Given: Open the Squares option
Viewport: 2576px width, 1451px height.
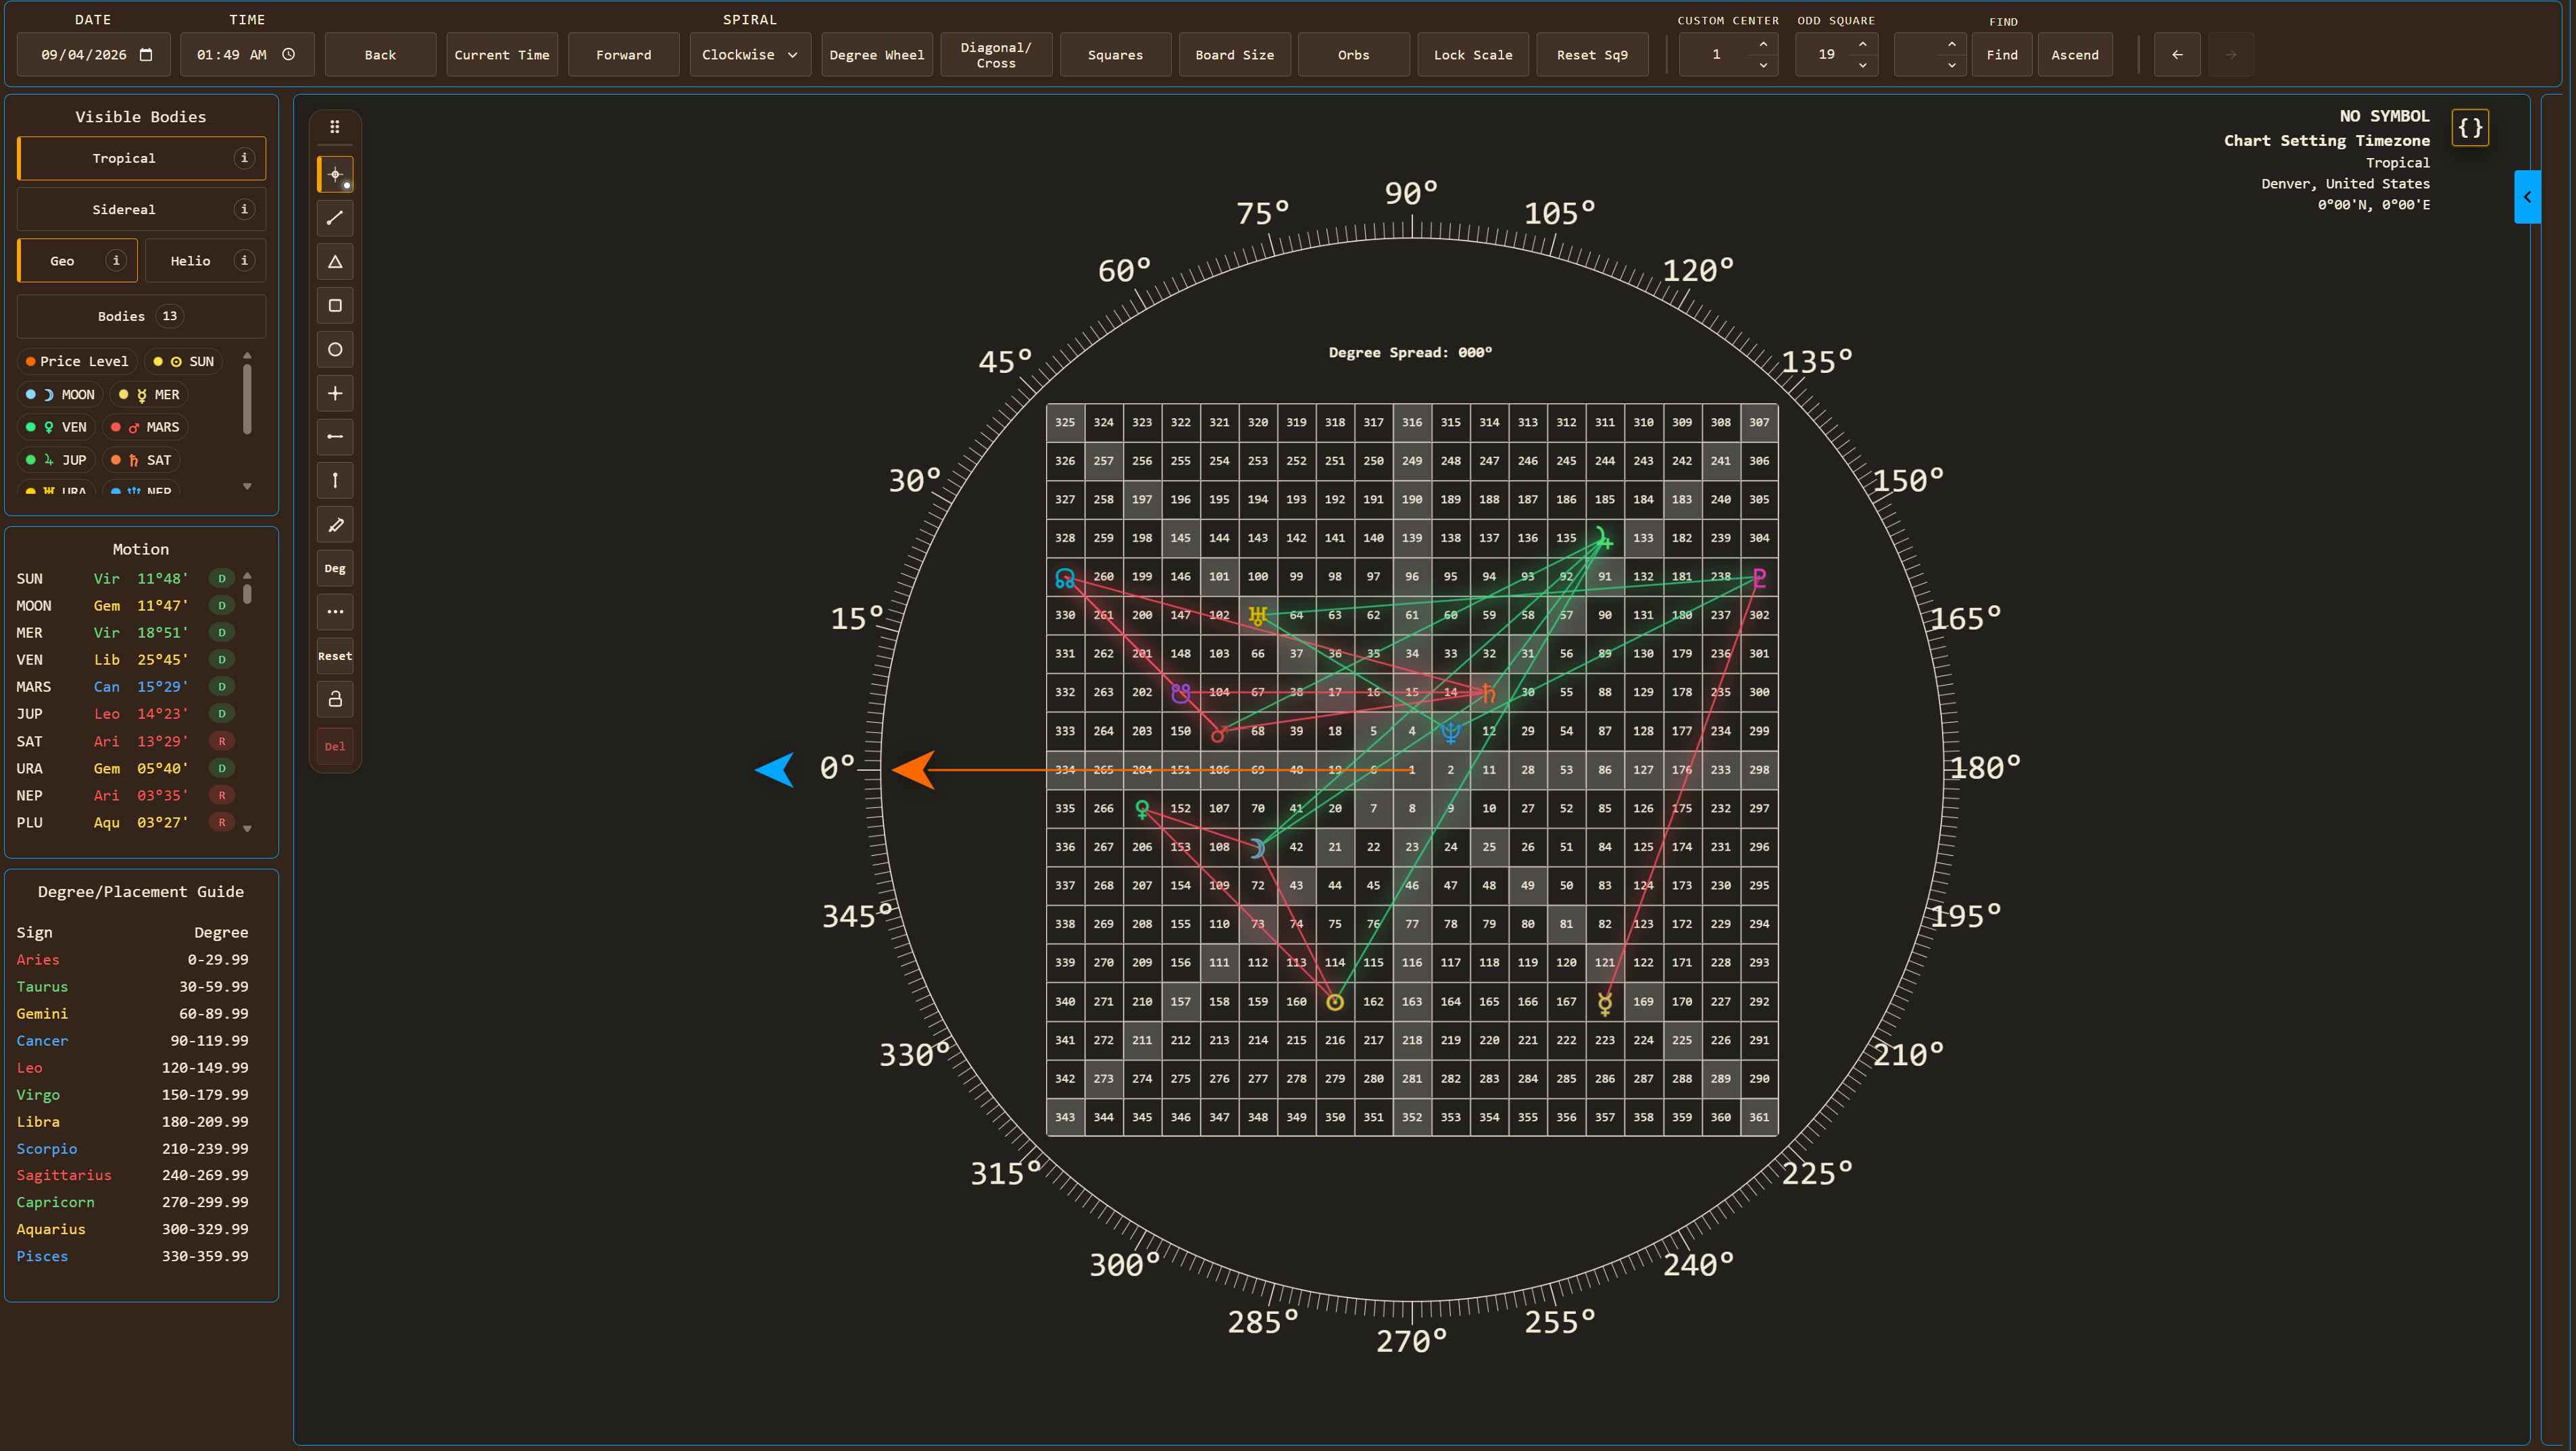Looking at the screenshot, I should (1115, 55).
